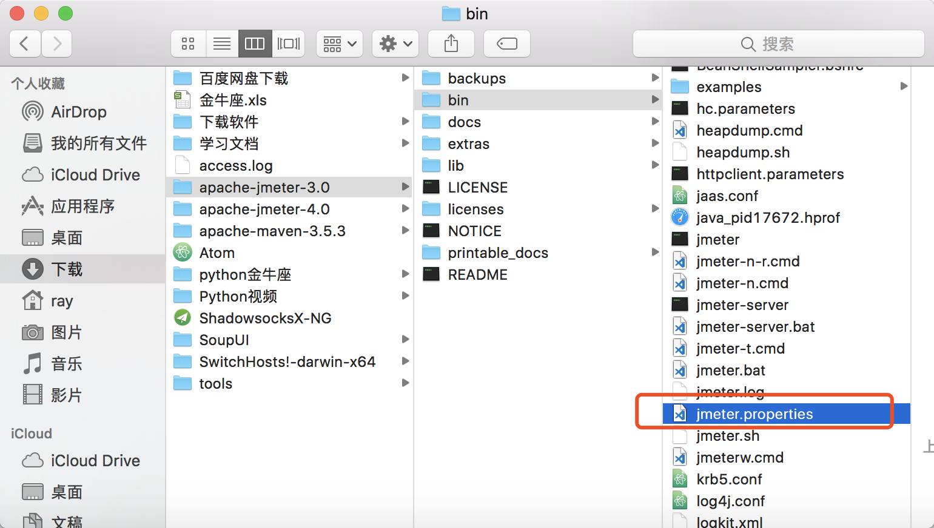Select the heapdump.cmd file icon
934x528 pixels.
pos(680,130)
